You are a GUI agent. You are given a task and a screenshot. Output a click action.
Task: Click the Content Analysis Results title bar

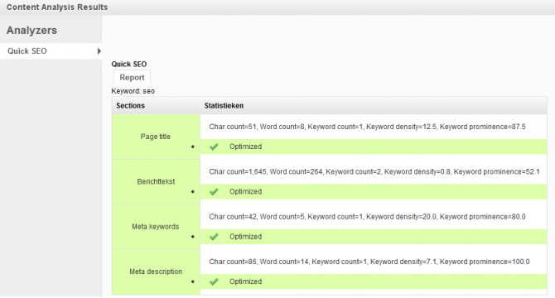pos(277,7)
